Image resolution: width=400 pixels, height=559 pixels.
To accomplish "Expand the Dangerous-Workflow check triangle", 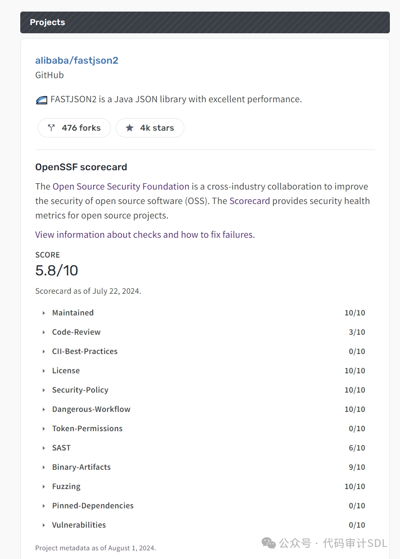I will click(x=43, y=409).
